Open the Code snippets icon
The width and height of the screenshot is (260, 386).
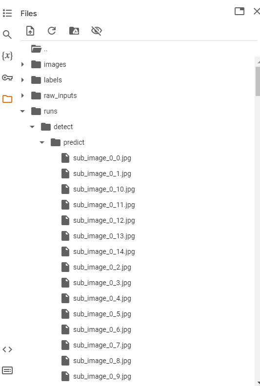(x=7, y=349)
